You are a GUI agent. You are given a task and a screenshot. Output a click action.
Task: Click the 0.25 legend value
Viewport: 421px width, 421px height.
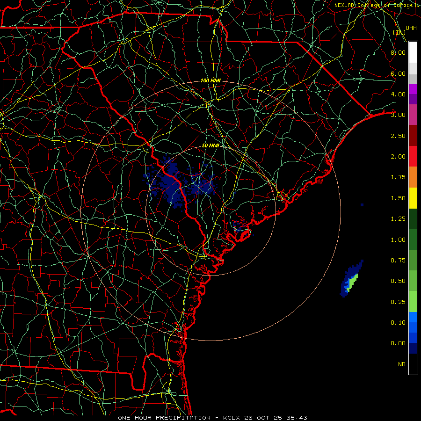pos(398,302)
